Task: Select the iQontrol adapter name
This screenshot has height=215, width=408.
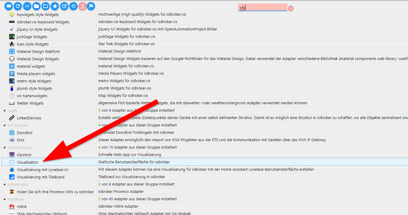Action: tap(24, 155)
